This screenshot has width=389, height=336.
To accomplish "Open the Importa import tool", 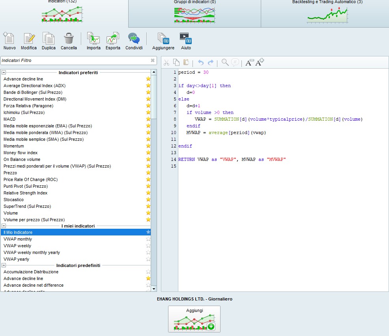I will tap(94, 39).
